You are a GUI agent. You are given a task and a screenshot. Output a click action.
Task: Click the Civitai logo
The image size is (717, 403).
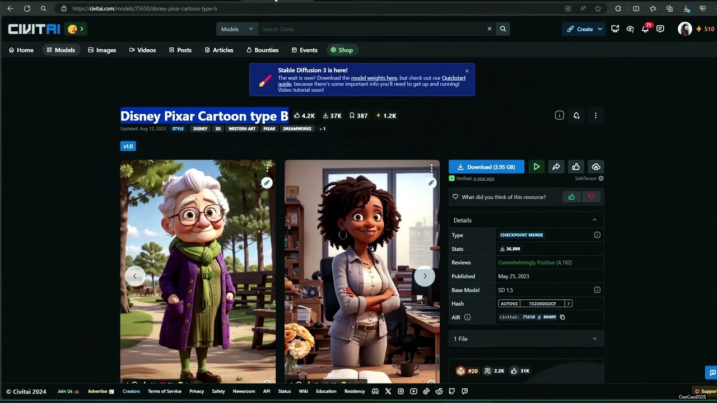pyautogui.click(x=34, y=29)
